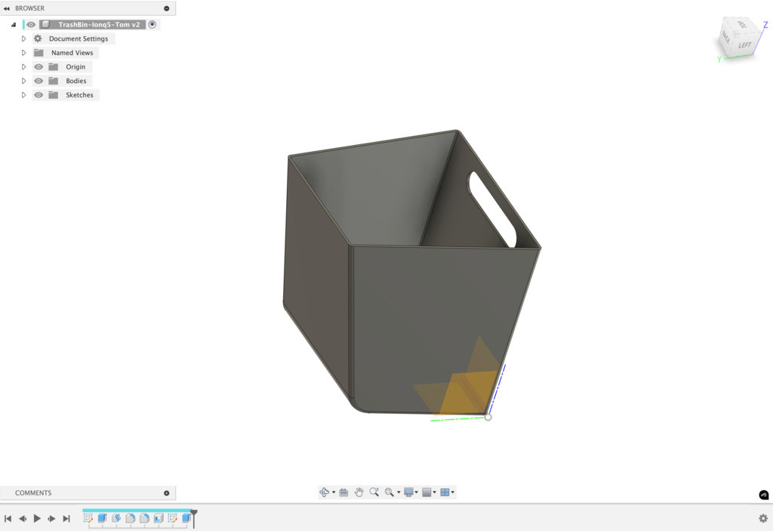Open timeline settings gear icon
Viewport: 773px width, 531px height.
763,518
